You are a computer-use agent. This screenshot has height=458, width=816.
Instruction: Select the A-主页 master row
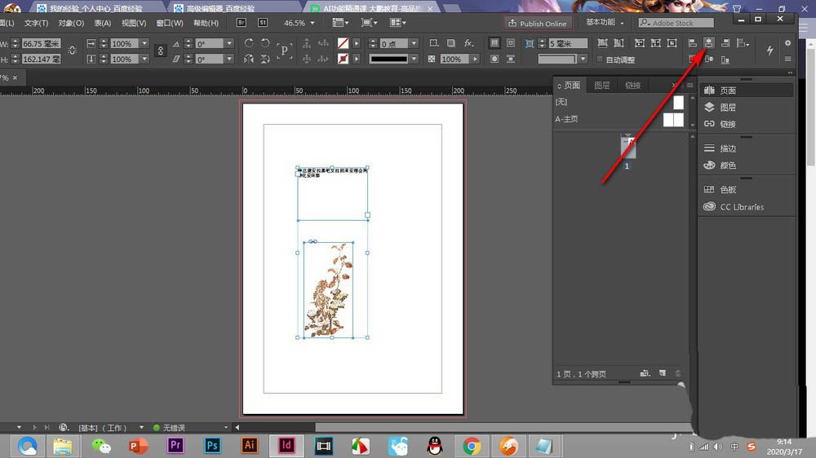(x=621, y=119)
